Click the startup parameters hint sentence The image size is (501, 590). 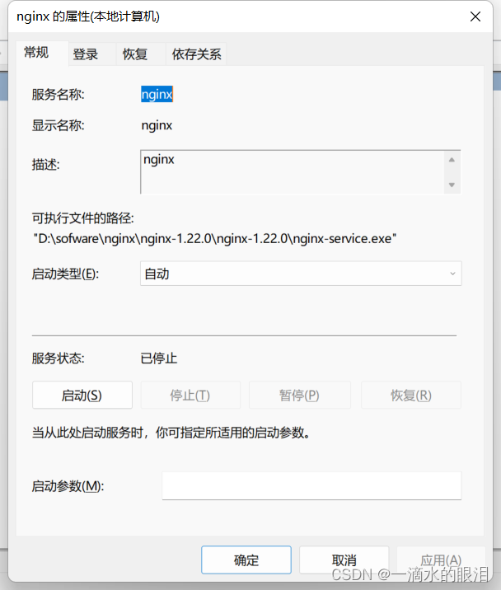[171, 433]
